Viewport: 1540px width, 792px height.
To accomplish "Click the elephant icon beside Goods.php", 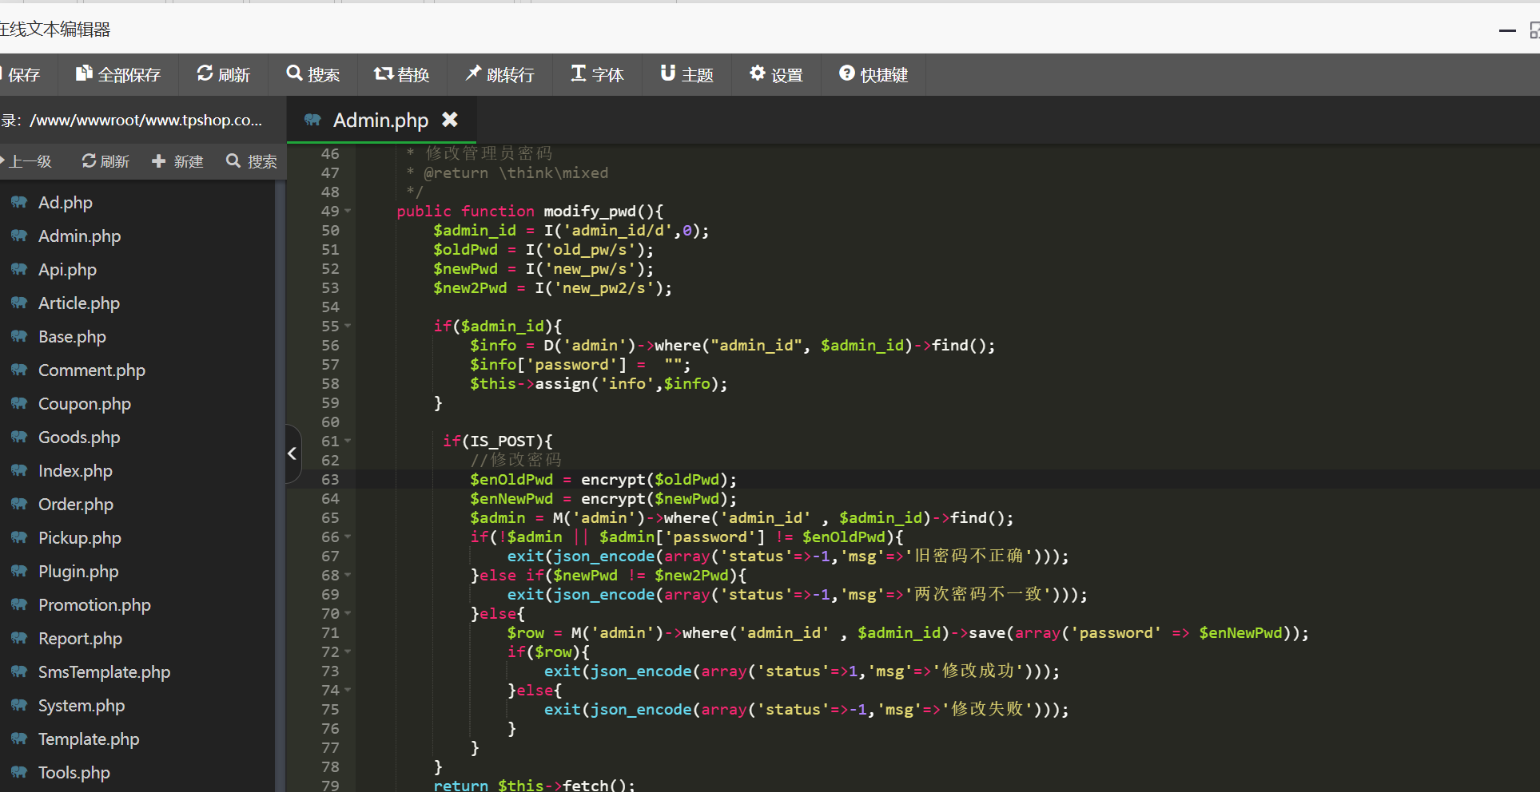I will (x=19, y=438).
